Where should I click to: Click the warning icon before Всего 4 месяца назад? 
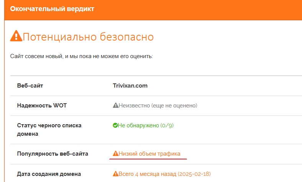point(116,174)
